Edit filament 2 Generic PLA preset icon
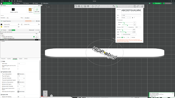 click(x=39, y=24)
